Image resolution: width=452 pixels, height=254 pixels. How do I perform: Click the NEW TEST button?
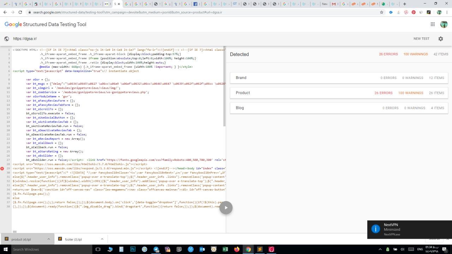pyautogui.click(x=421, y=39)
